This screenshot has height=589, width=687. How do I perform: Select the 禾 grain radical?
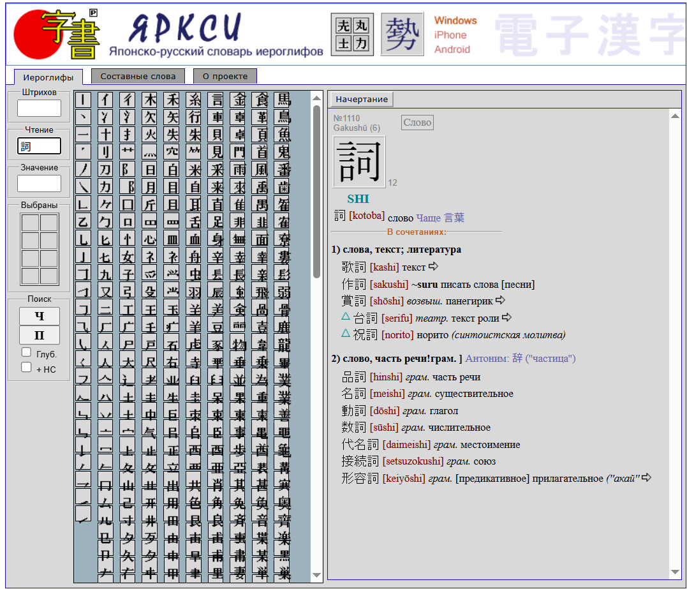pos(172,100)
